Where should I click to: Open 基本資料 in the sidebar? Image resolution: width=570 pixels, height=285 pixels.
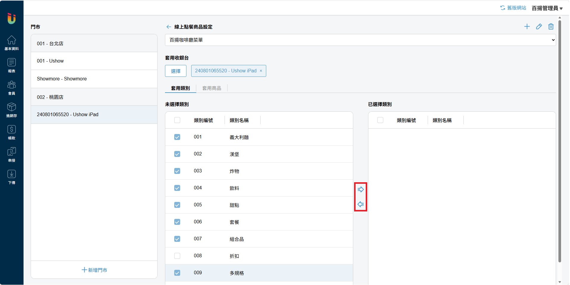click(x=12, y=43)
